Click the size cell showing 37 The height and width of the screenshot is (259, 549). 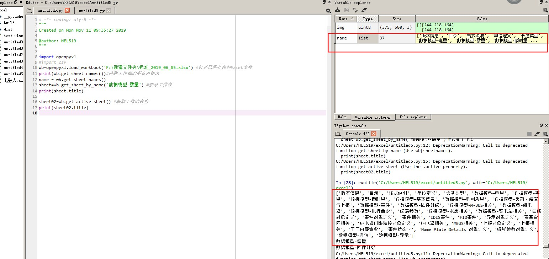pyautogui.click(x=397, y=38)
